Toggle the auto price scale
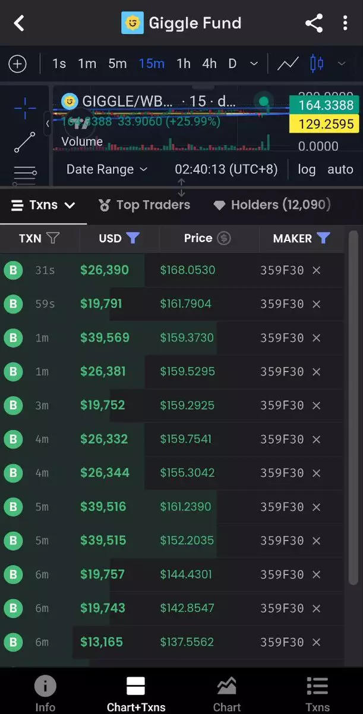 340,170
